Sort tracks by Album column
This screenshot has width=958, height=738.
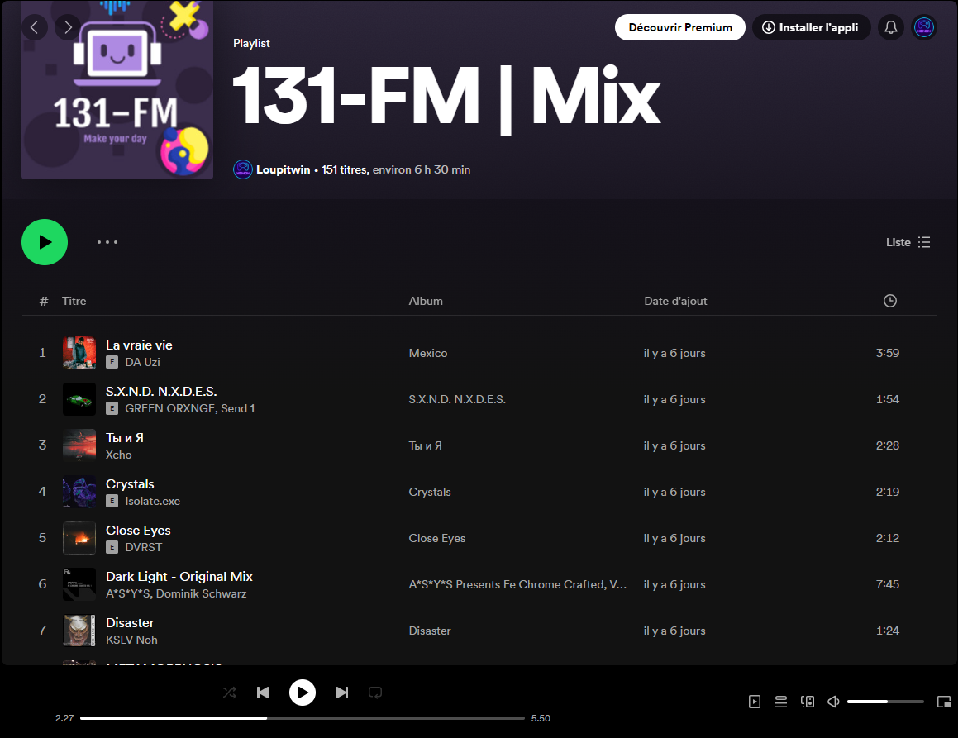point(426,301)
